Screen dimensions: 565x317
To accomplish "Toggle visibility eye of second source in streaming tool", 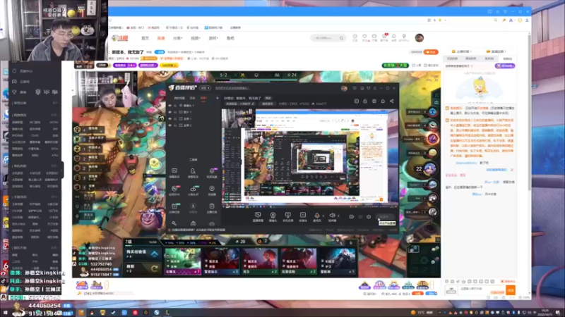I will tap(170, 112).
